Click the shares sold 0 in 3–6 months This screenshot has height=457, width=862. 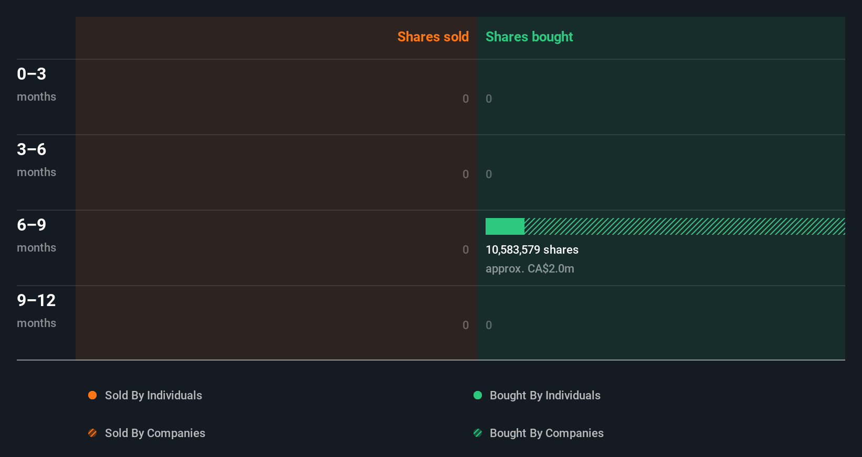[x=466, y=174]
